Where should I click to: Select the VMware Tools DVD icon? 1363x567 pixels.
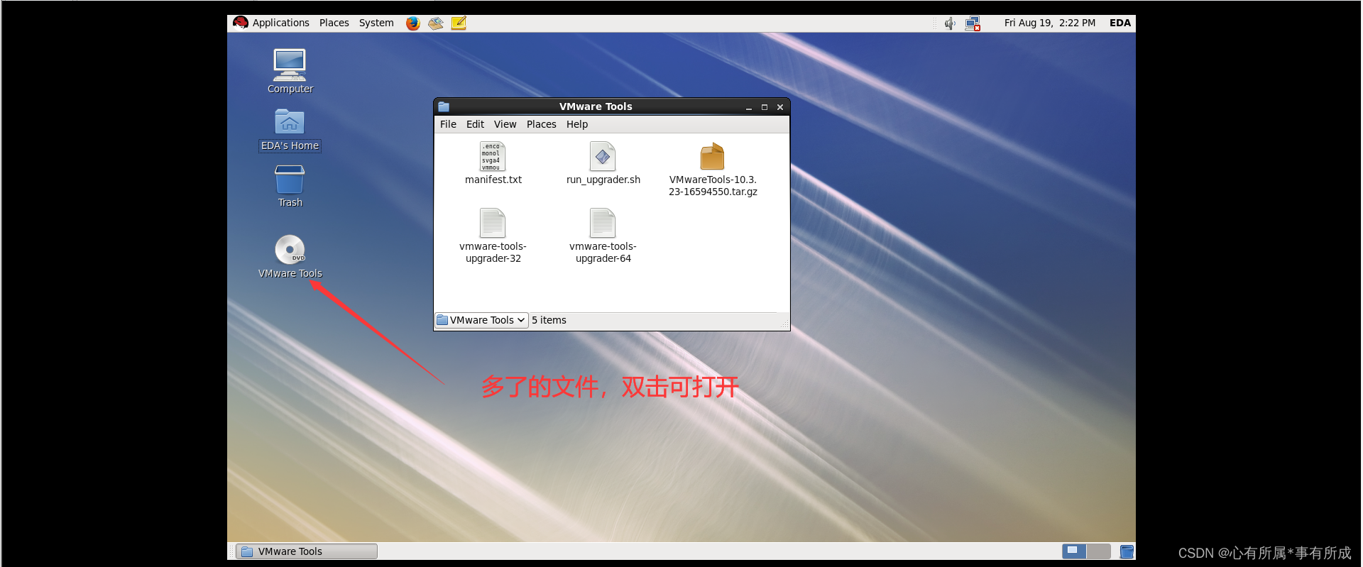pyautogui.click(x=290, y=249)
